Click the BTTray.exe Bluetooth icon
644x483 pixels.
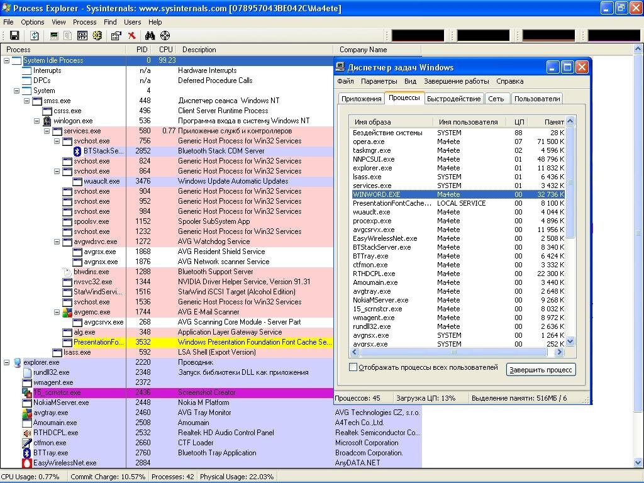pos(27,453)
